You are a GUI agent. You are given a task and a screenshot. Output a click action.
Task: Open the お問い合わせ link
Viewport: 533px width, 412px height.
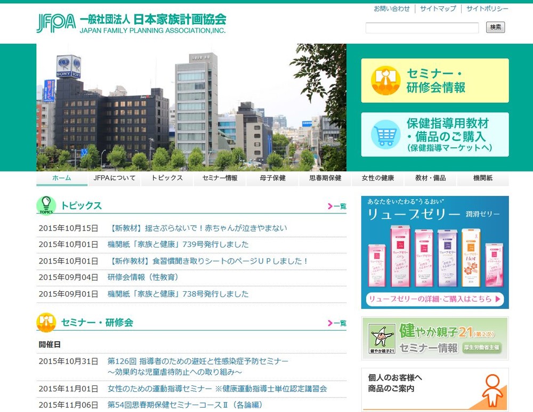392,9
